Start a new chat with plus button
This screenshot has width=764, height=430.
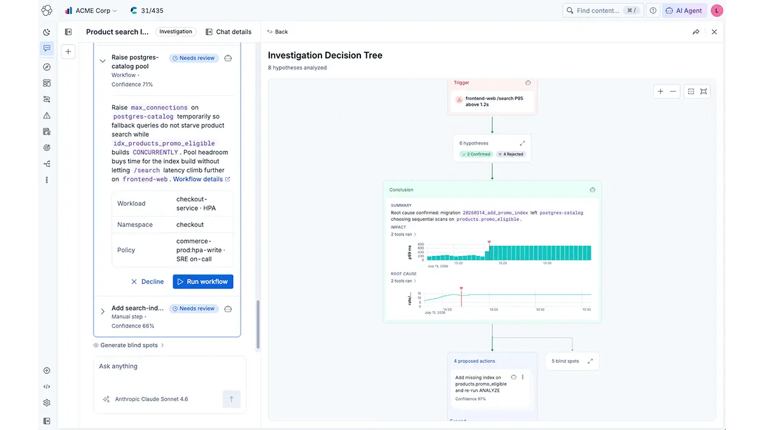[x=68, y=52]
